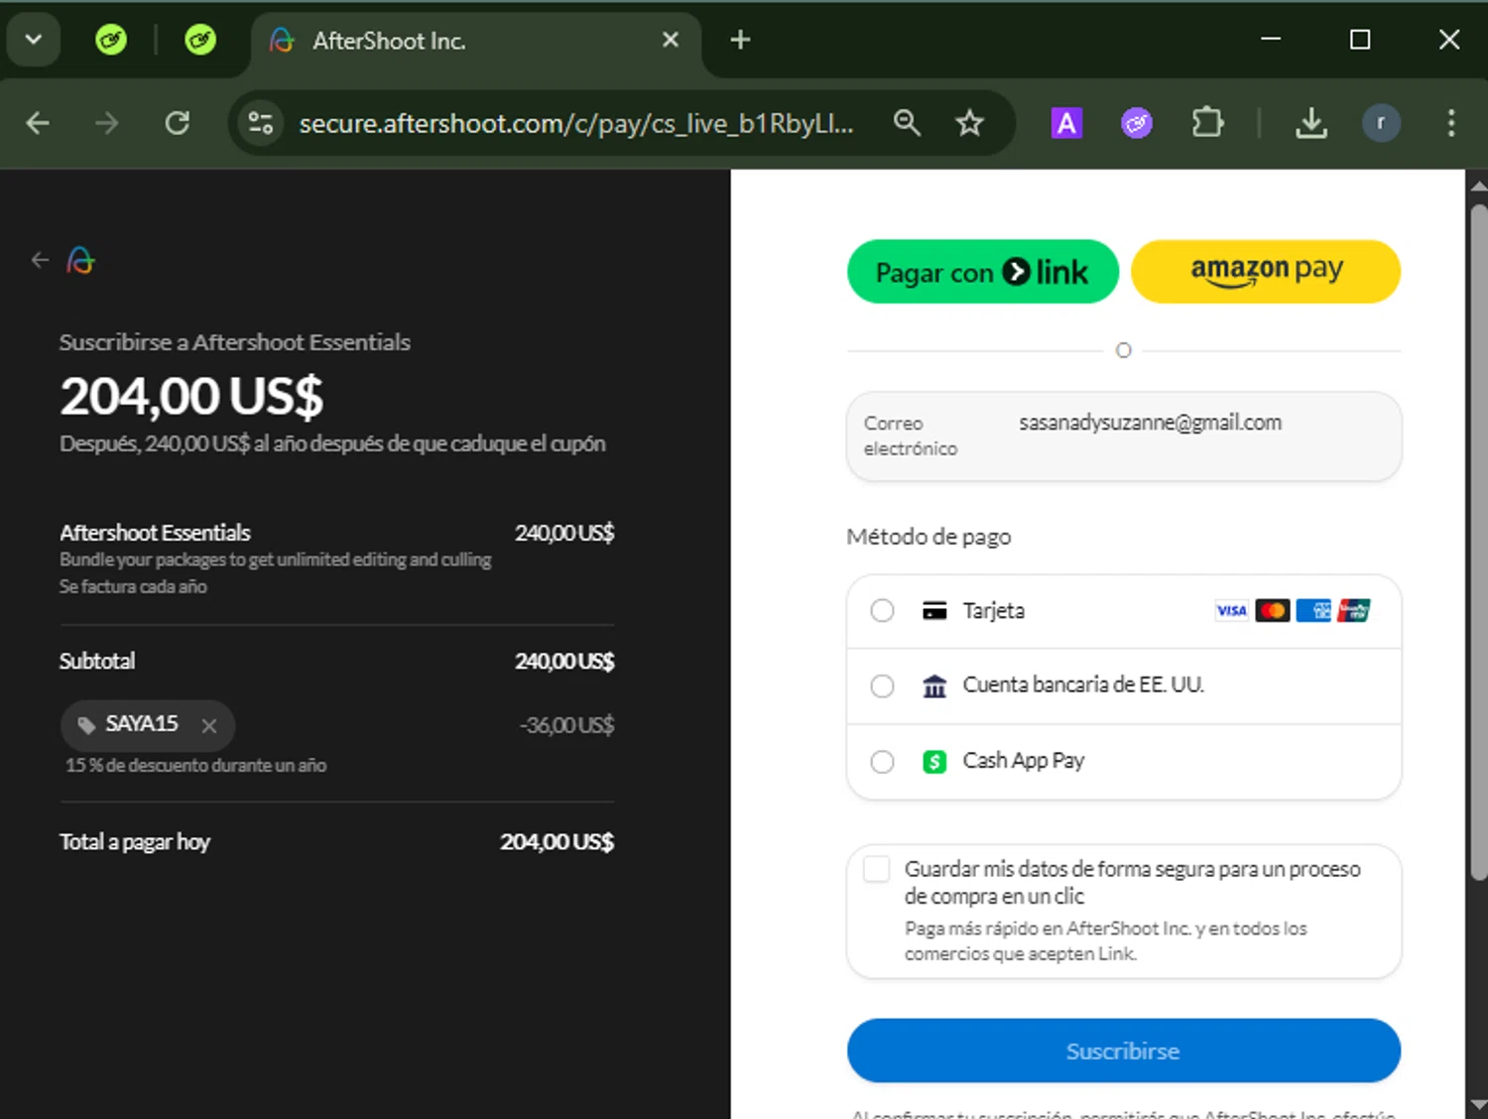This screenshot has height=1119, width=1488.
Task: Click the 204,00 US$ headline price
Action: pyautogui.click(x=191, y=396)
